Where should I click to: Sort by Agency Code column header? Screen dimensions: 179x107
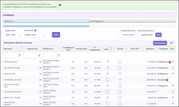[32, 49]
